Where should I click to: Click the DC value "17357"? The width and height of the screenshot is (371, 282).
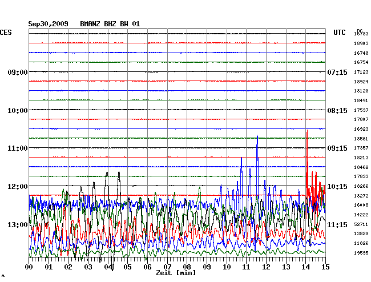pos(361,148)
